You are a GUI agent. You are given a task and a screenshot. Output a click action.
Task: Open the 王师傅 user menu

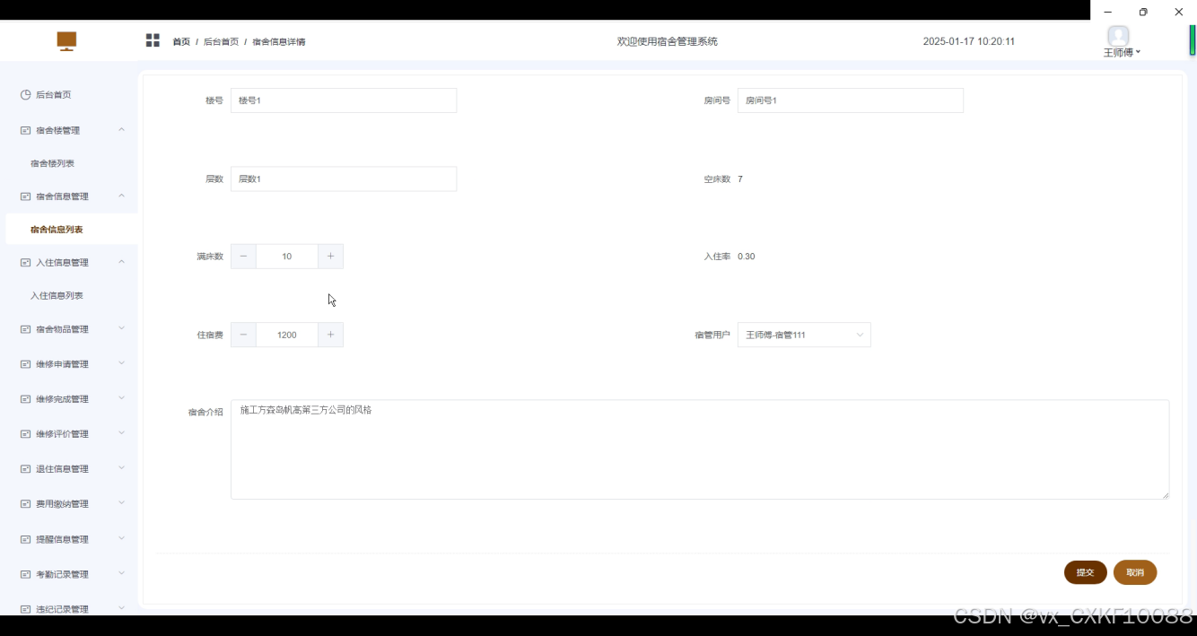[1122, 53]
